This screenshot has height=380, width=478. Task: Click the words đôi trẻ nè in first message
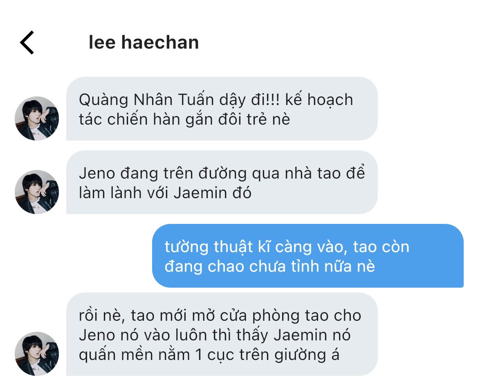(x=254, y=119)
